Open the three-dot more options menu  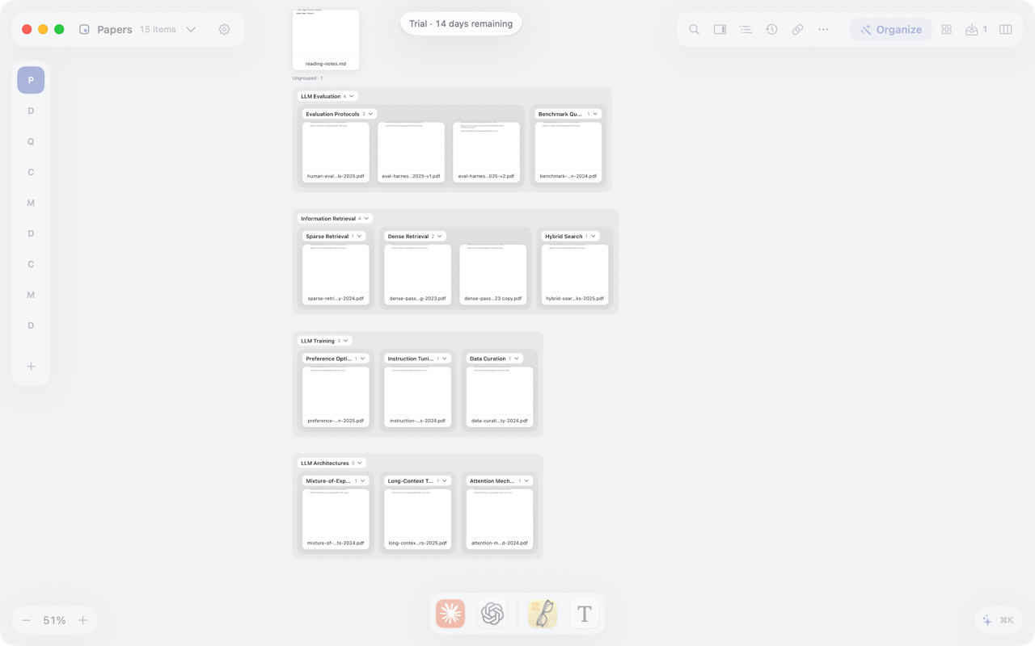pos(823,30)
